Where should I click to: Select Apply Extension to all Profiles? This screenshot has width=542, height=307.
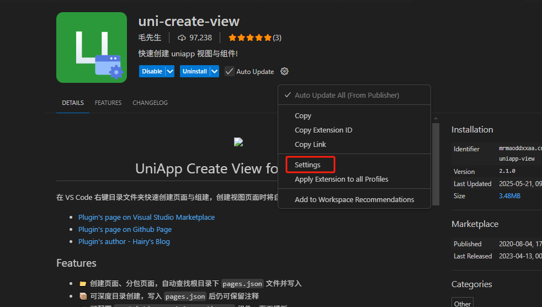tap(354, 179)
